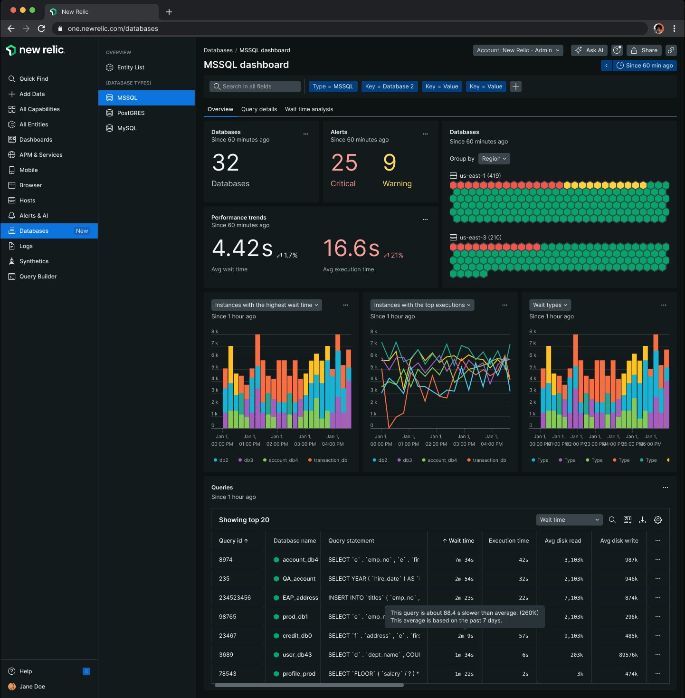The image size is (685, 698).
Task: Toggle db2 legend in highest wait time chart
Action: tap(221, 460)
